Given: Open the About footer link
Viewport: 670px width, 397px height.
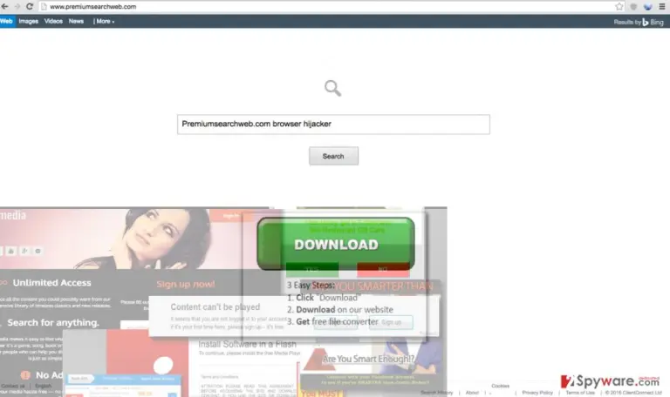Looking at the screenshot, I should [472, 393].
